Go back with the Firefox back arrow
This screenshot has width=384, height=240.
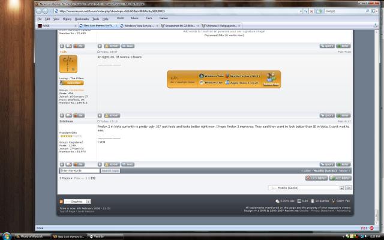point(38,11)
